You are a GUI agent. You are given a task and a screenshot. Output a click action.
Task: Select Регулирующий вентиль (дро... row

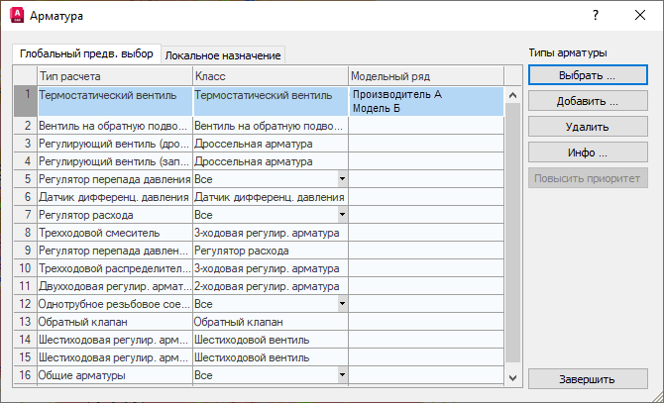pyautogui.click(x=115, y=144)
